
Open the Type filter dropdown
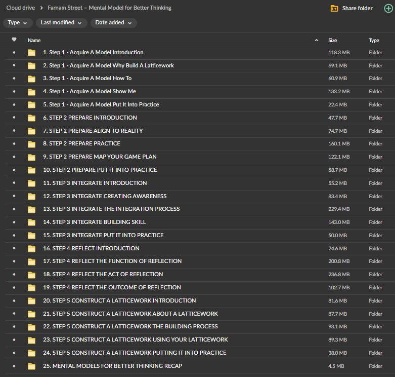18,23
